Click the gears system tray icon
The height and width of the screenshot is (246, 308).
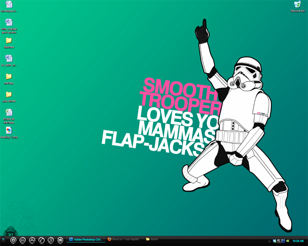point(279,241)
